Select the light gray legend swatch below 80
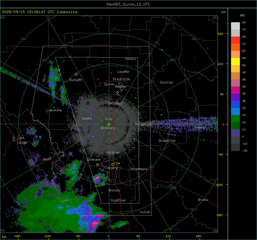The image size is (257, 240). click(235, 26)
